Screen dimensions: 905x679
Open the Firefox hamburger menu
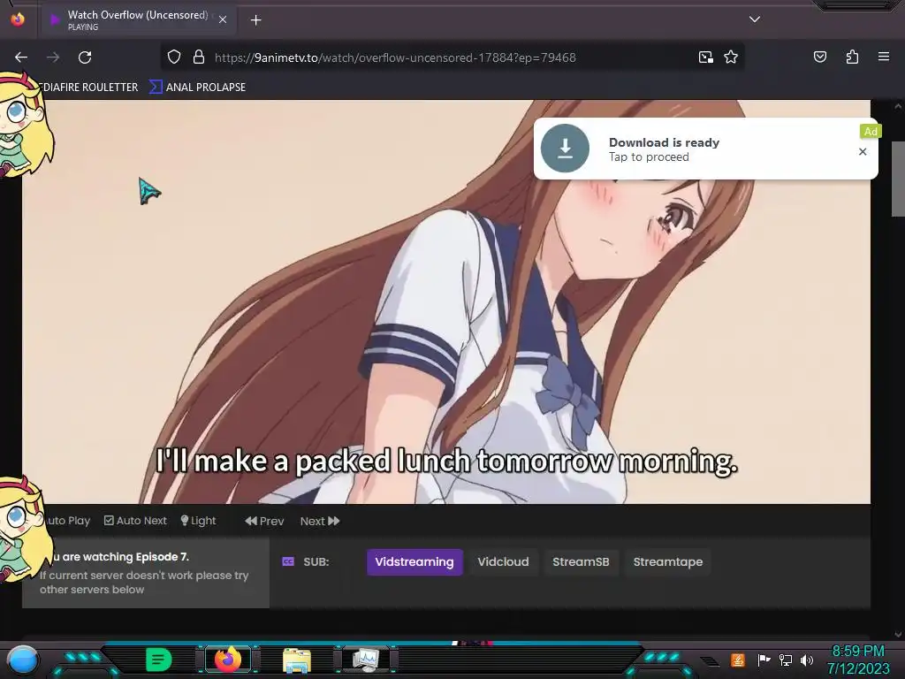884,57
